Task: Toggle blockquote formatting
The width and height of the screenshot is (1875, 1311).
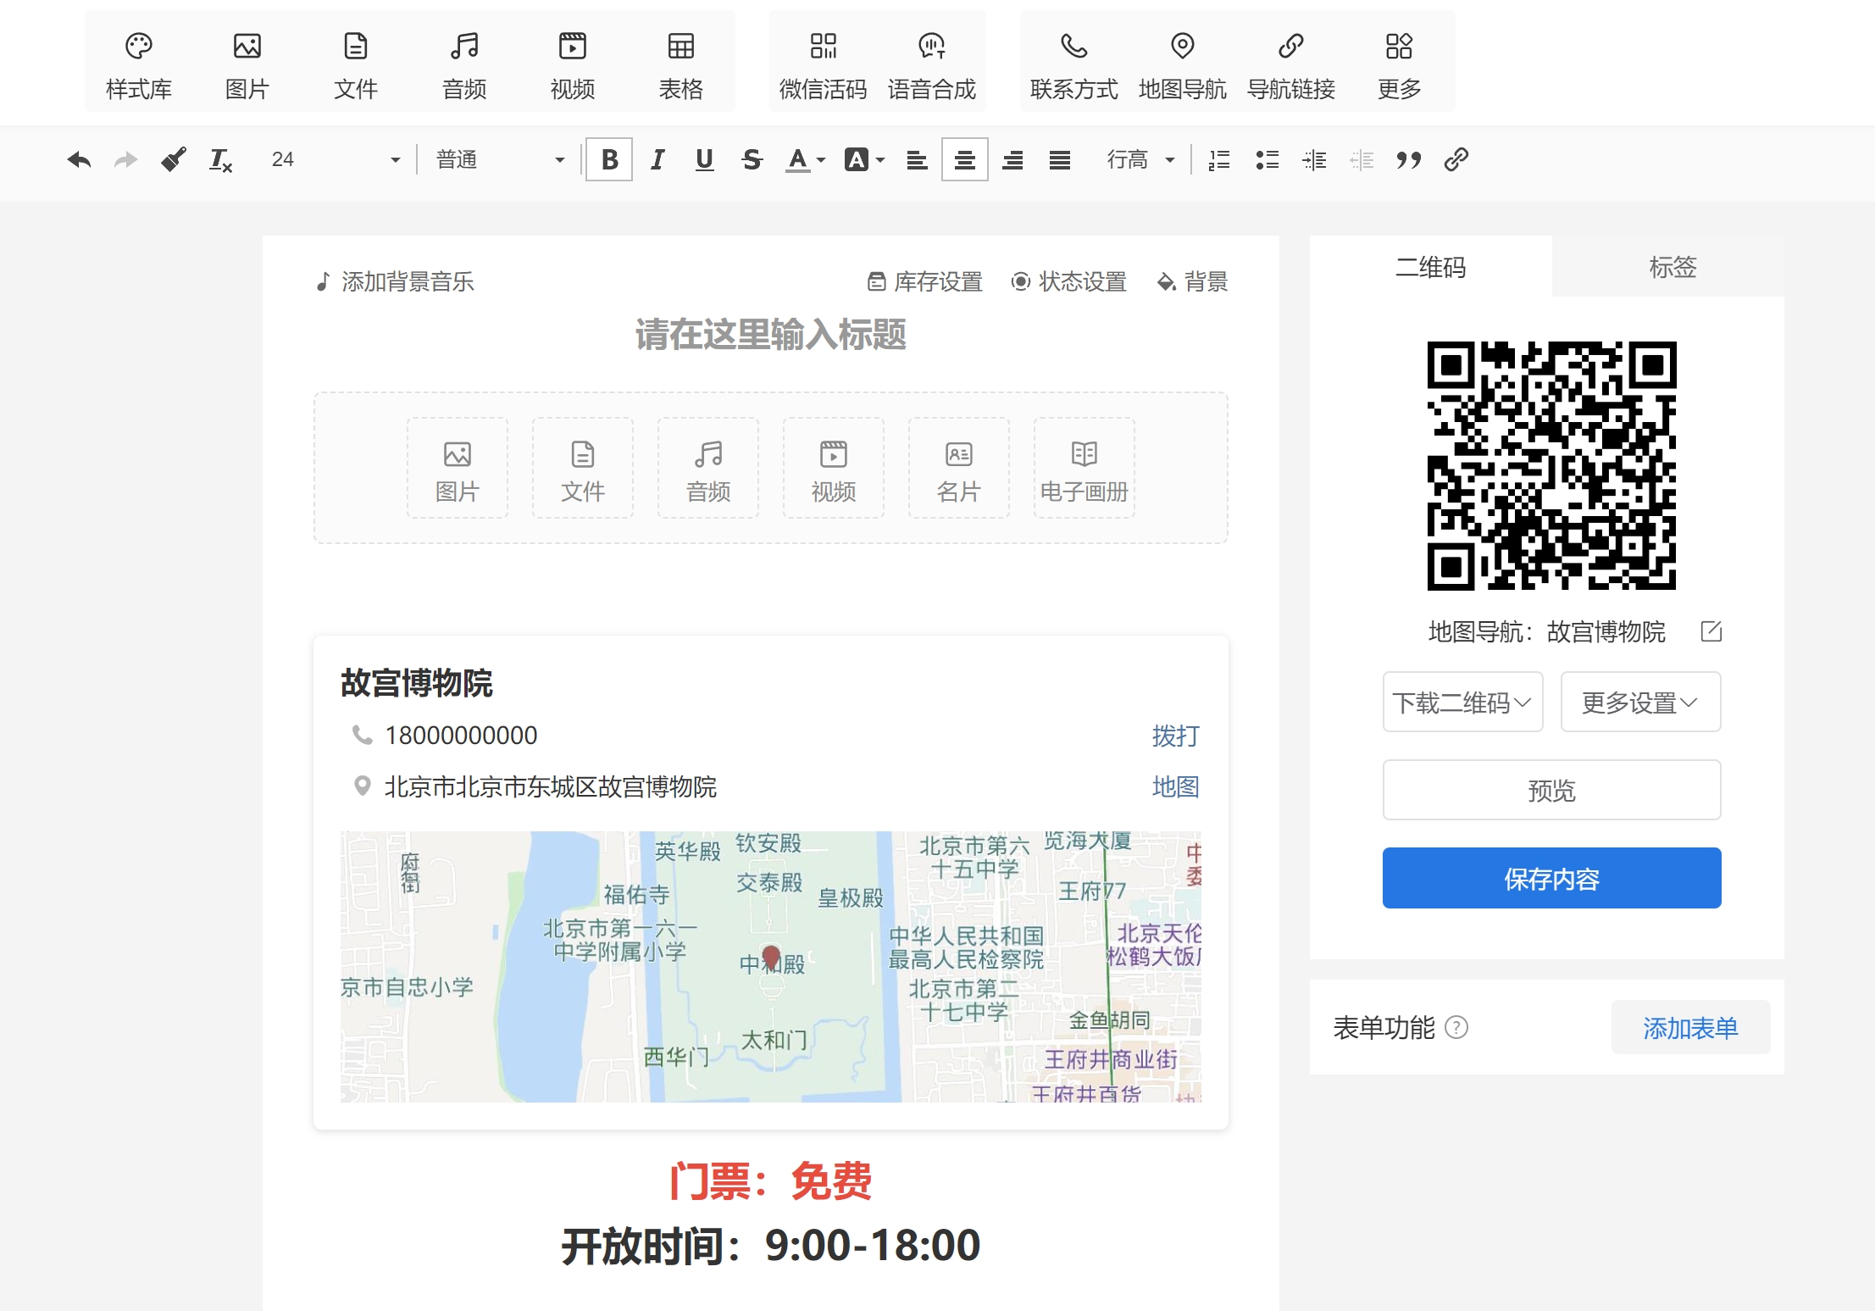Action: click(1409, 159)
